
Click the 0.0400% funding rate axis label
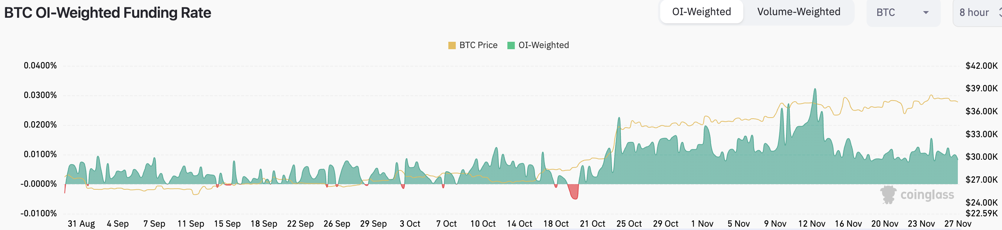click(40, 65)
